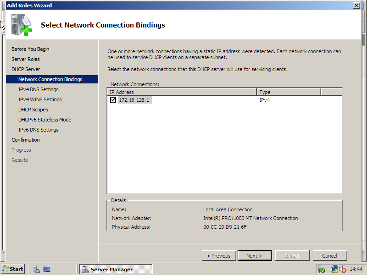Open network warning tray icon

(x=334, y=269)
